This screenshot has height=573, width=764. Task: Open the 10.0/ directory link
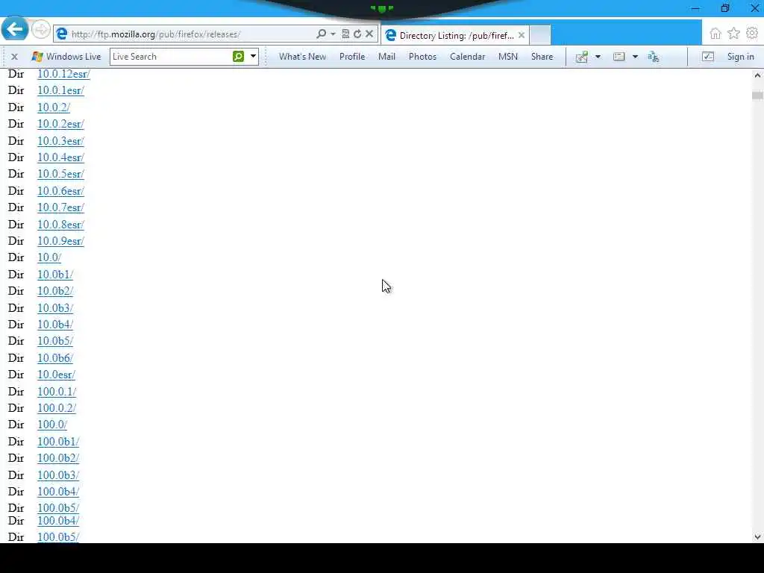tap(49, 257)
